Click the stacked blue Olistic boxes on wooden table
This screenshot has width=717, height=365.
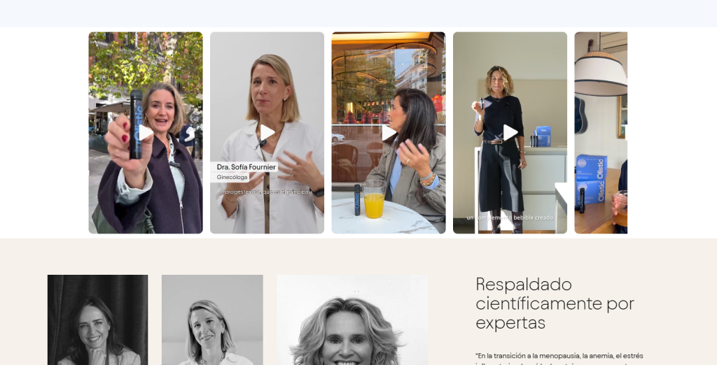(591, 179)
